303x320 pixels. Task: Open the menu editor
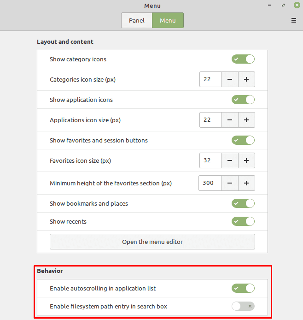click(x=152, y=242)
